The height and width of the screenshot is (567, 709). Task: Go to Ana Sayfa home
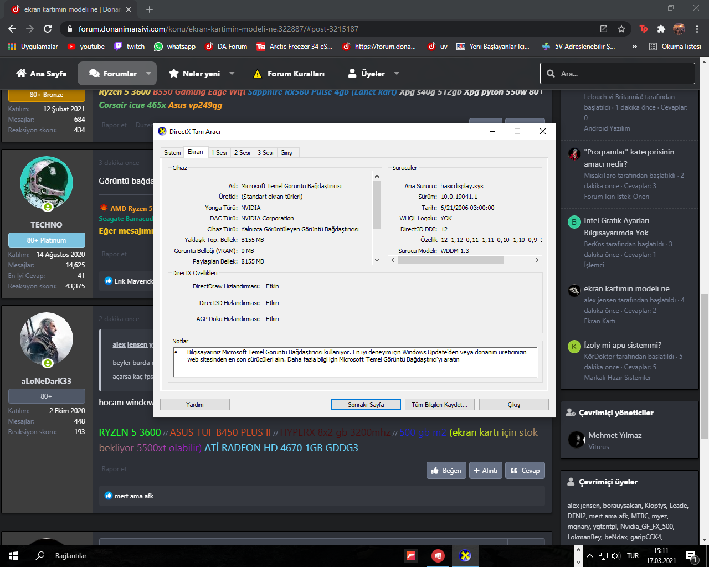point(42,74)
